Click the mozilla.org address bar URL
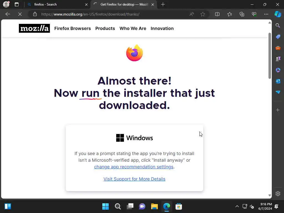 (90, 14)
